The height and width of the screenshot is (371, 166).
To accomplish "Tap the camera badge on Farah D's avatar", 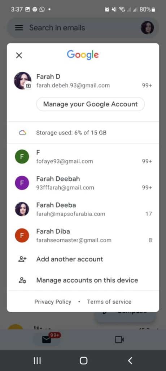I will 28,86.
